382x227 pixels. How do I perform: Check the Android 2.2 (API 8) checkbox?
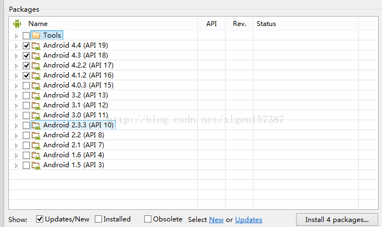[x=26, y=135]
